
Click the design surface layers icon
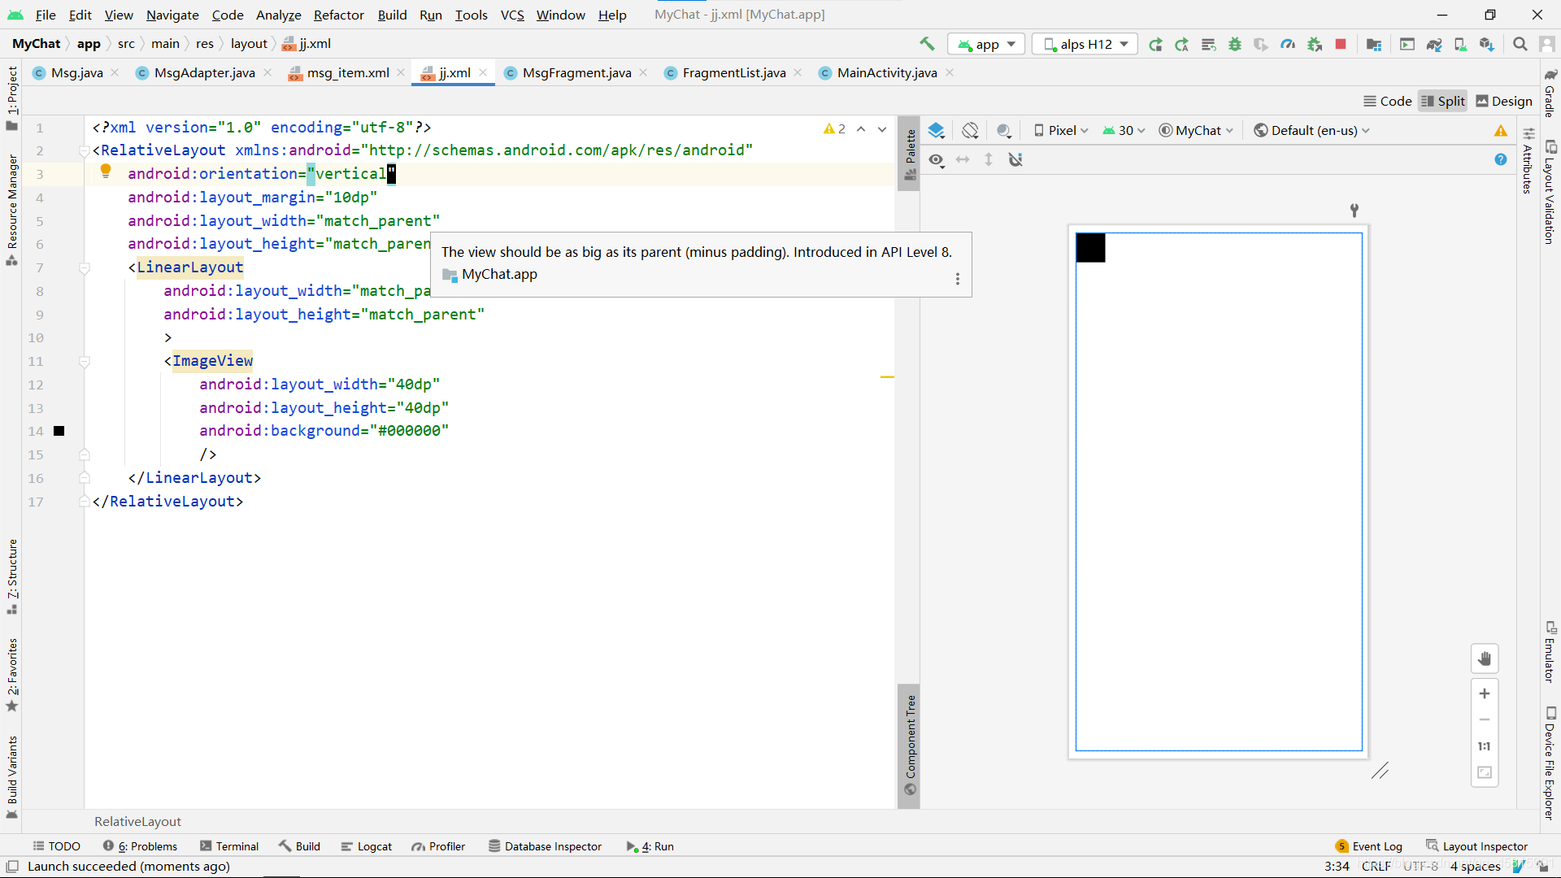pyautogui.click(x=937, y=130)
